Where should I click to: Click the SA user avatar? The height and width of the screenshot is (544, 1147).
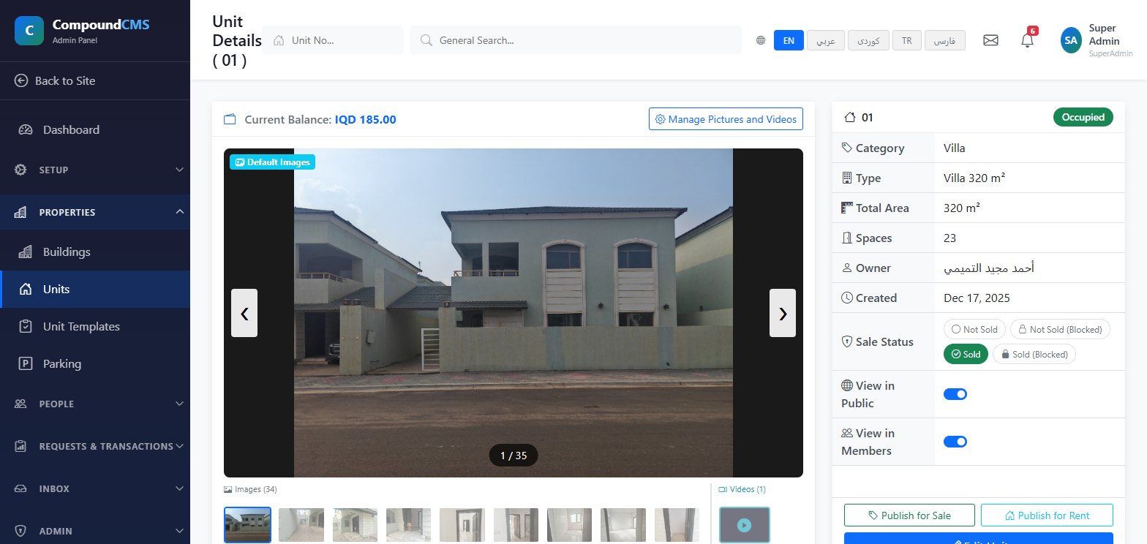(x=1071, y=40)
